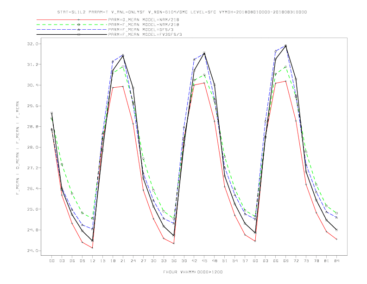Click y-axis tick label 32.0
This screenshot has width=367, height=284.
coord(32,44)
